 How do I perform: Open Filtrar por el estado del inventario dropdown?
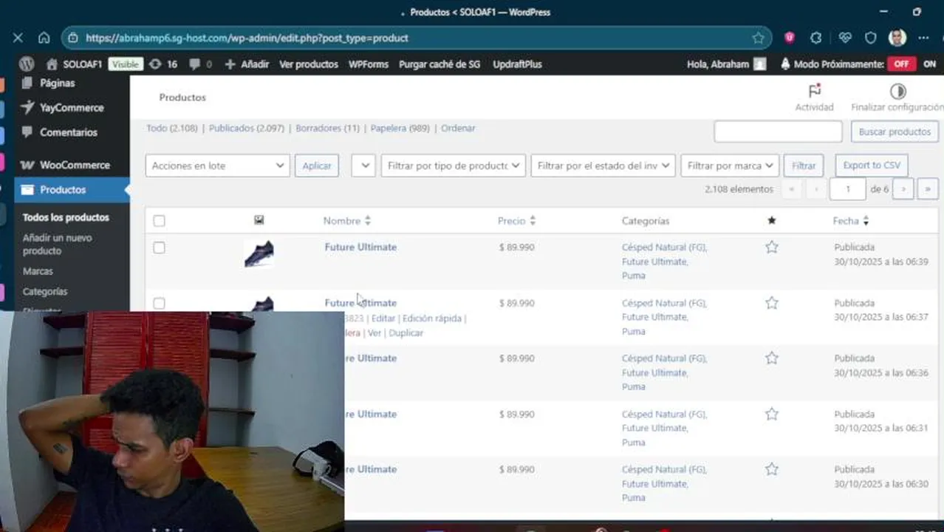[x=603, y=166]
